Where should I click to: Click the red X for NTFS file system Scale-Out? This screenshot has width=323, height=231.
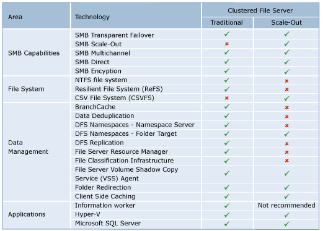286,81
